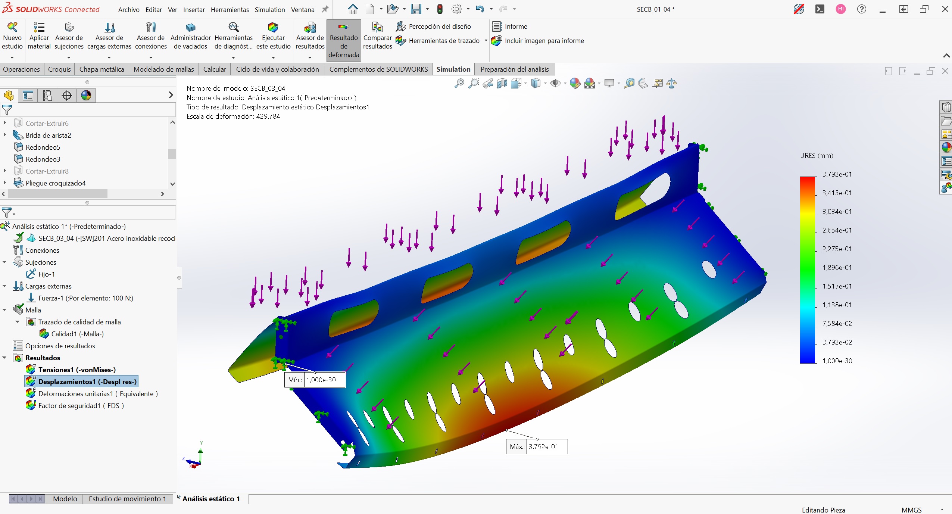Click the Mín. 1,000e-30 annotation label
Viewport: 952px width, 514px height.
click(315, 380)
